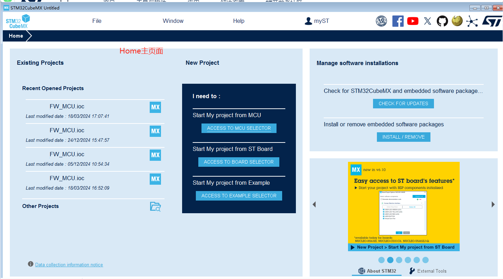Open the ST YouTube channel icon
Image resolution: width=503 pixels, height=279 pixels.
pos(413,21)
